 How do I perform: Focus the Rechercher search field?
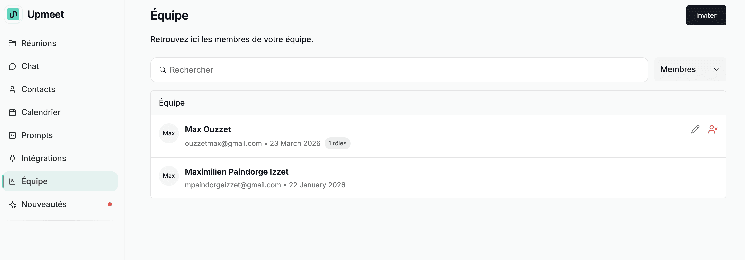[x=399, y=70]
